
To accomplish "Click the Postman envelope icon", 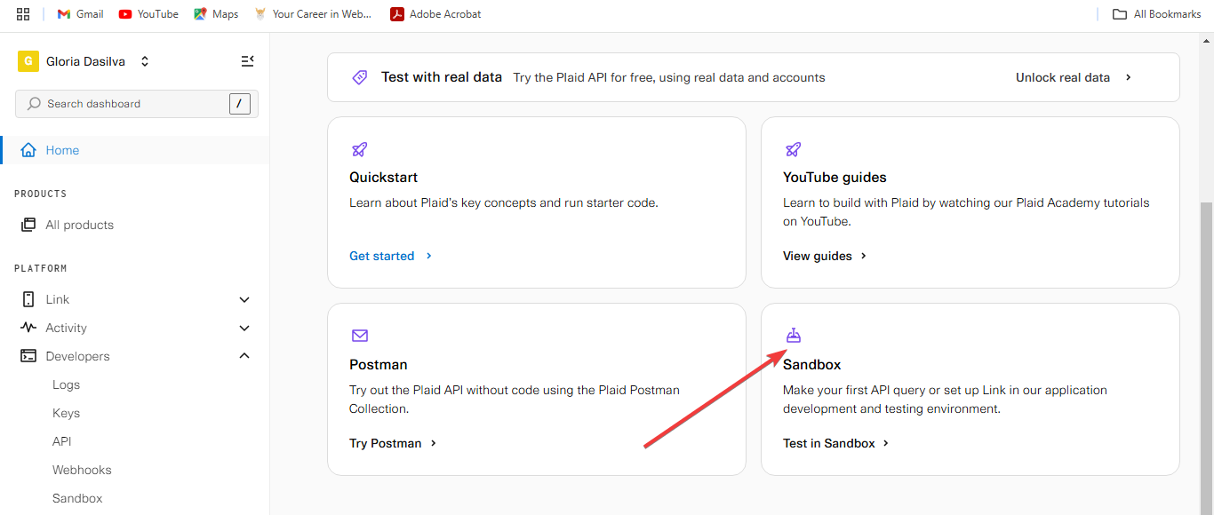I will tap(359, 336).
